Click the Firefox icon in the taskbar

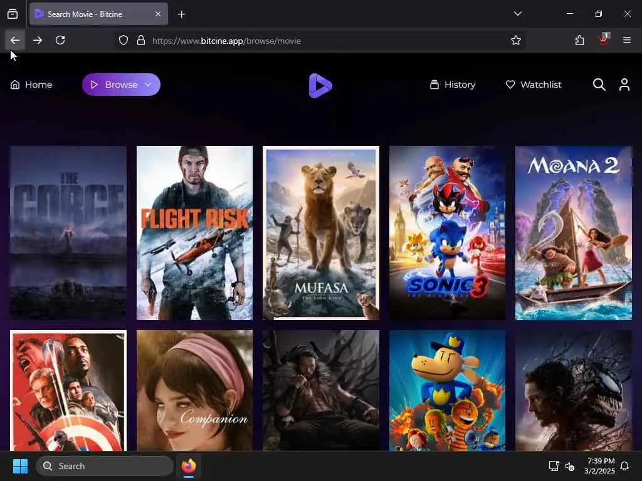pyautogui.click(x=189, y=466)
